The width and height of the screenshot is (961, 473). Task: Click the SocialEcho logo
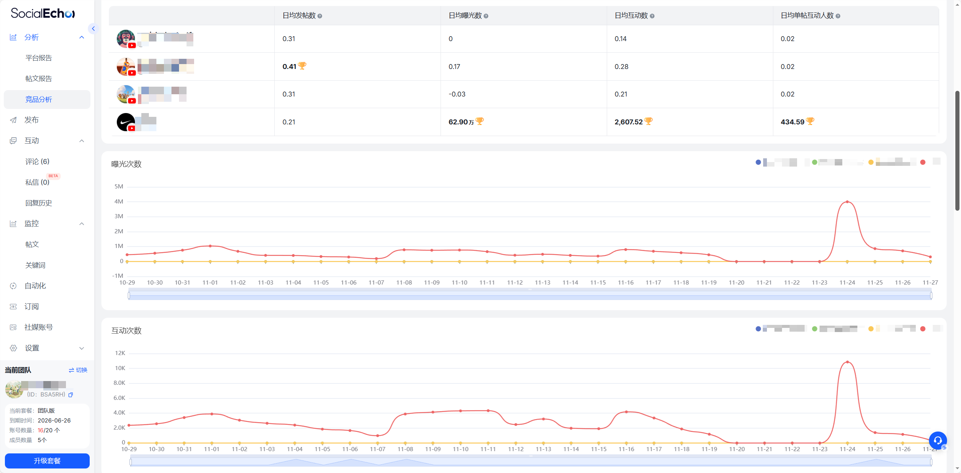coord(43,14)
